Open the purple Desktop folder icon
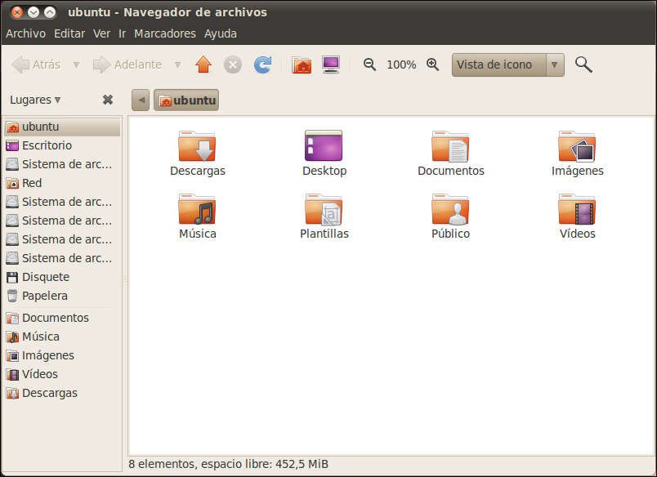The image size is (657, 477). click(324, 145)
